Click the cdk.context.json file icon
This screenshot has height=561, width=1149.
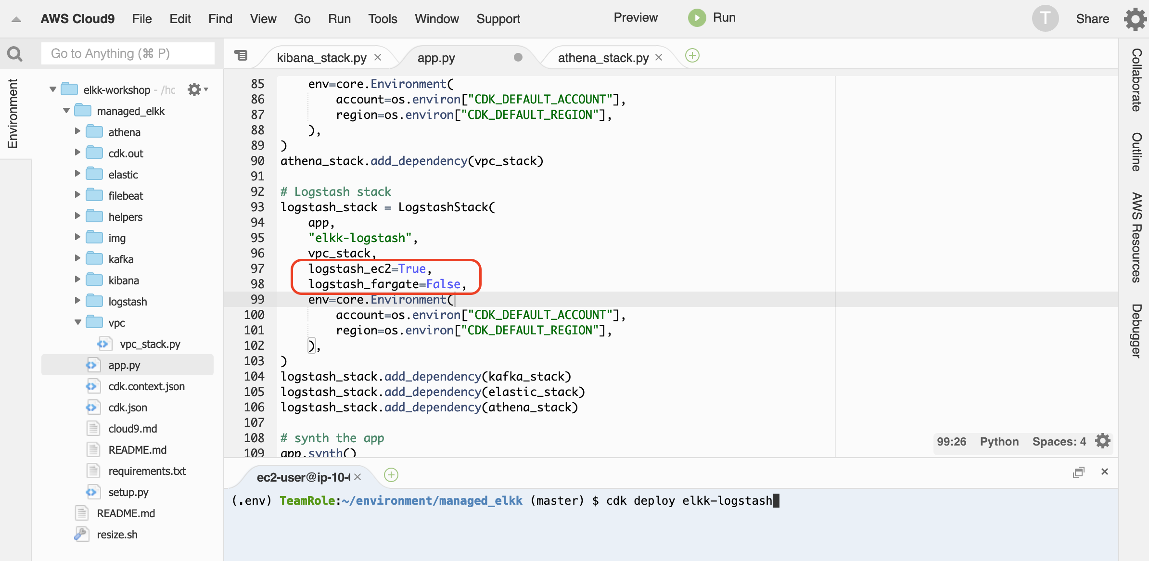92,386
